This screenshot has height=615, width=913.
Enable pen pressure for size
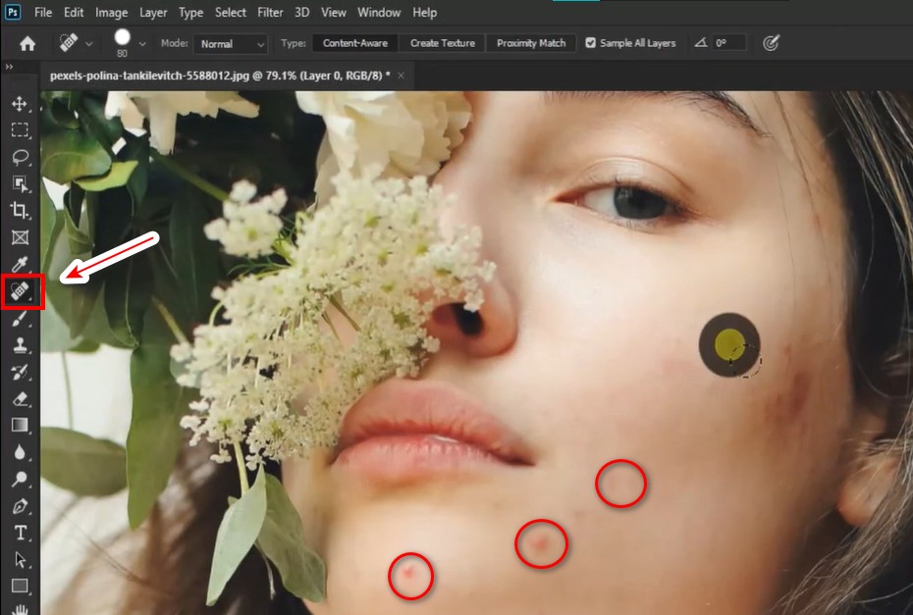[773, 42]
